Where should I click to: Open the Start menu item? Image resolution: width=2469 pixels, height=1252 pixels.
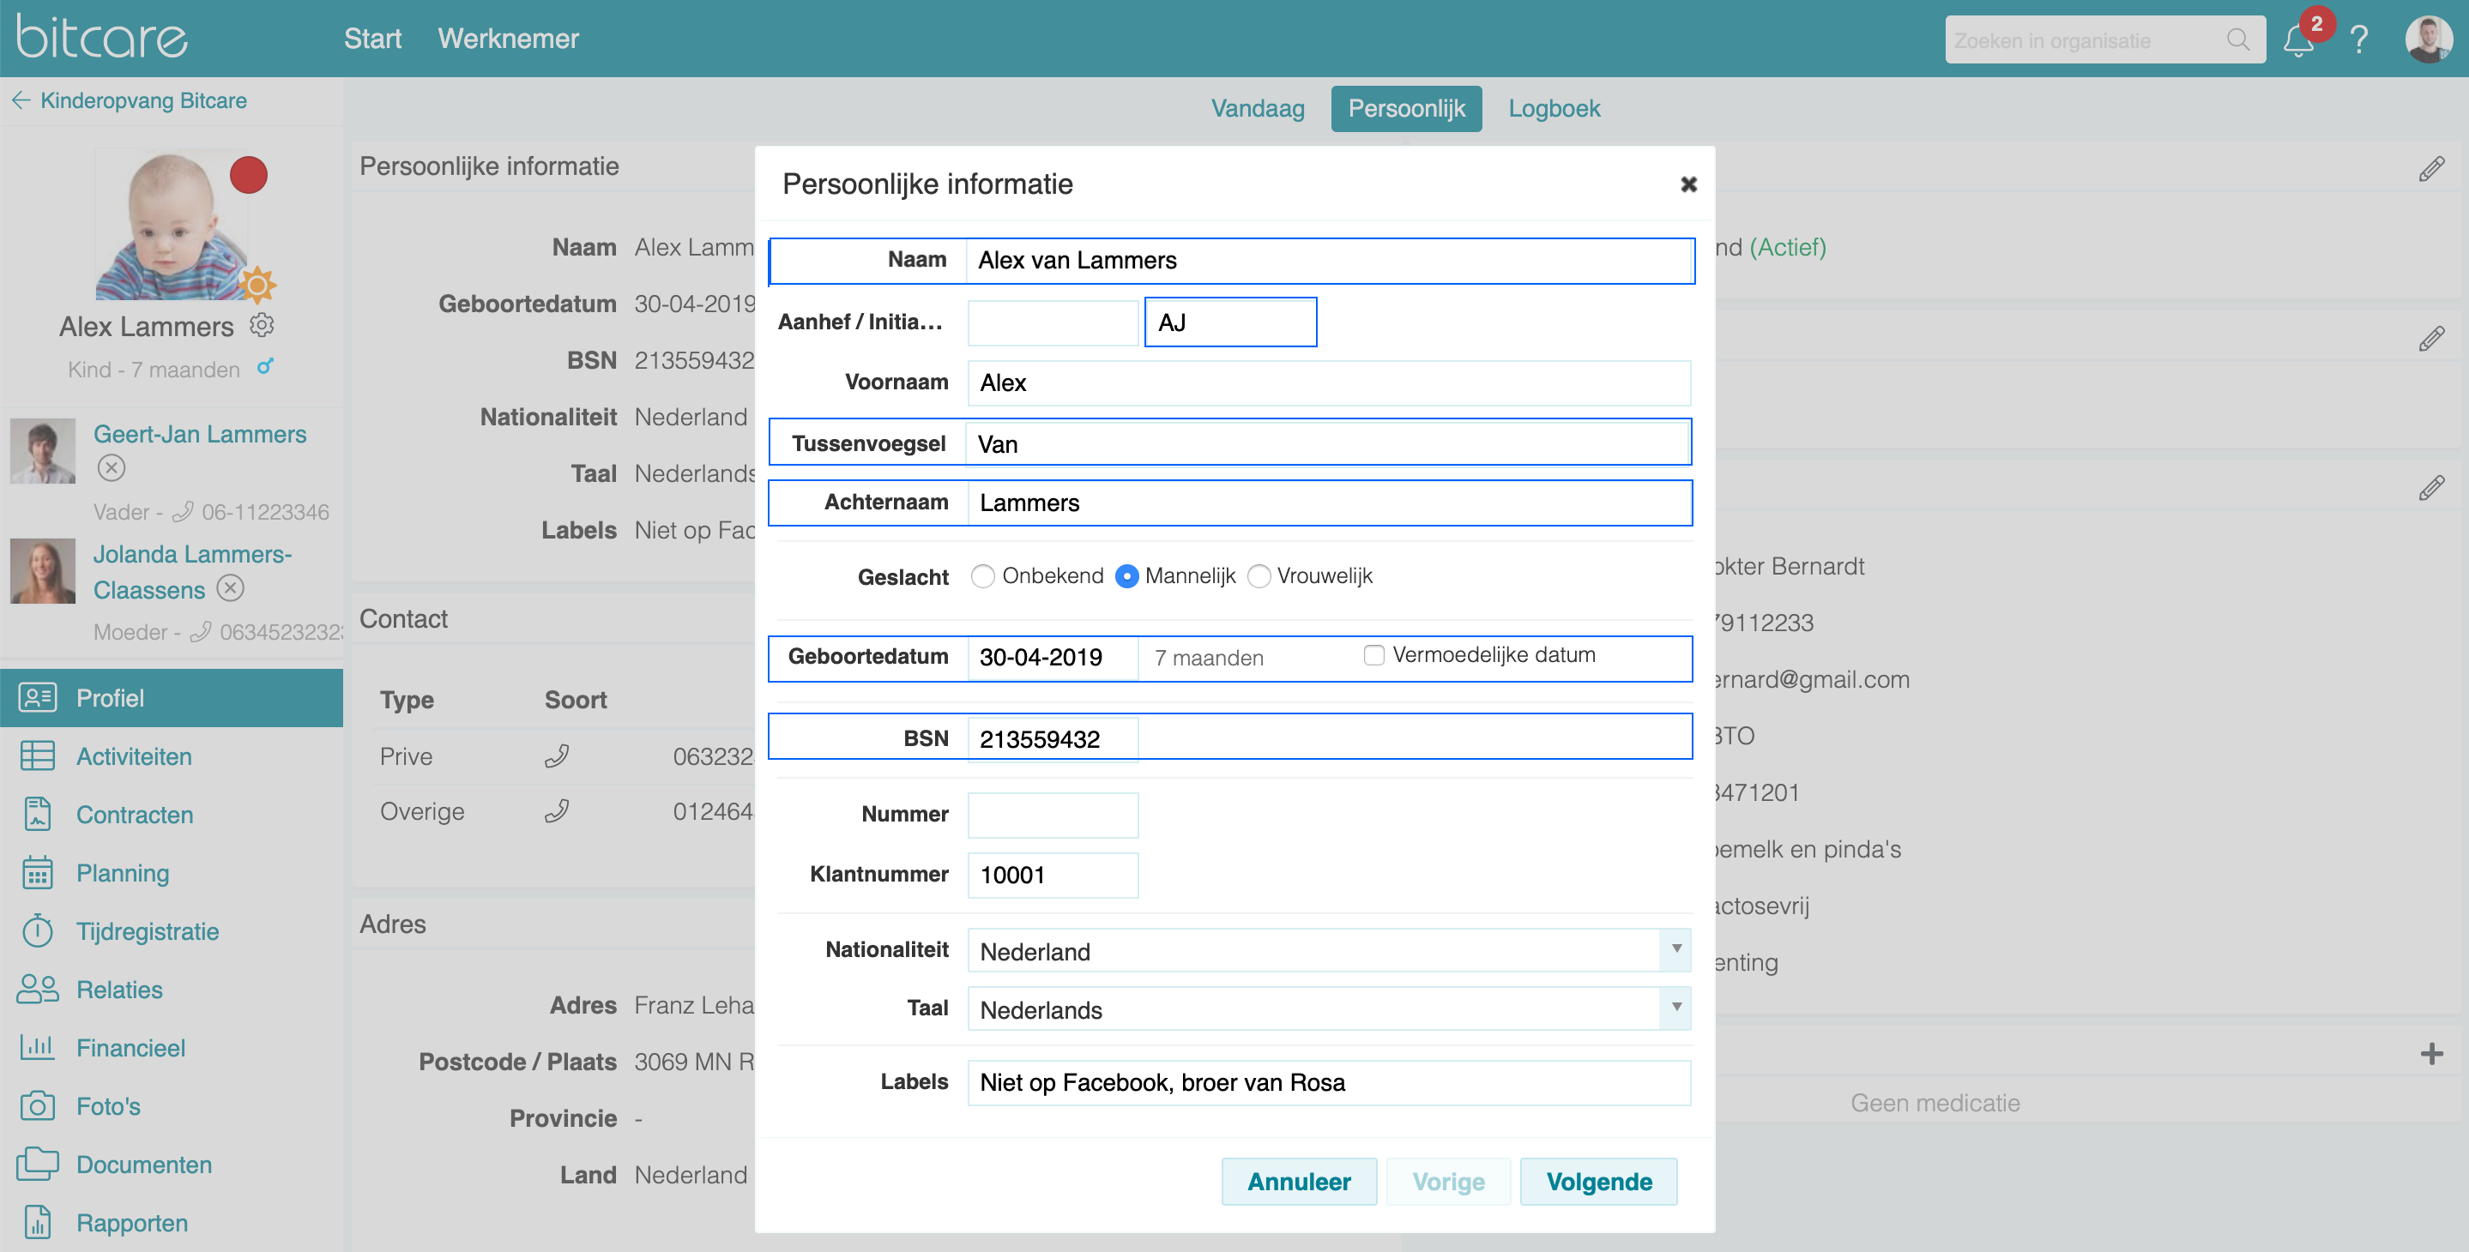[371, 39]
